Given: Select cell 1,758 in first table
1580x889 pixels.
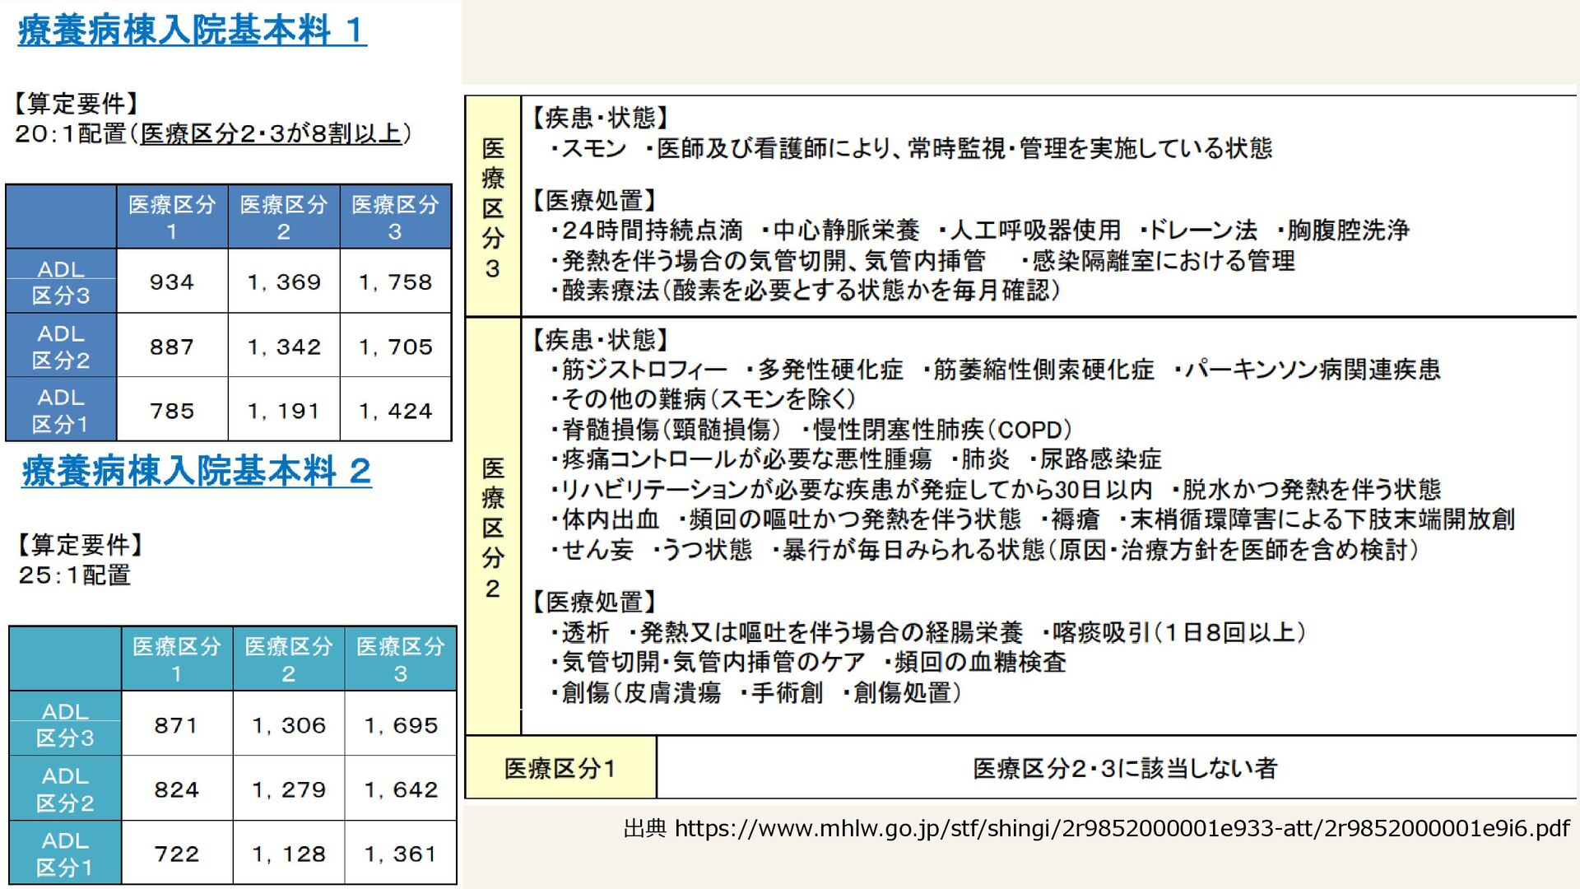Looking at the screenshot, I should (x=396, y=282).
